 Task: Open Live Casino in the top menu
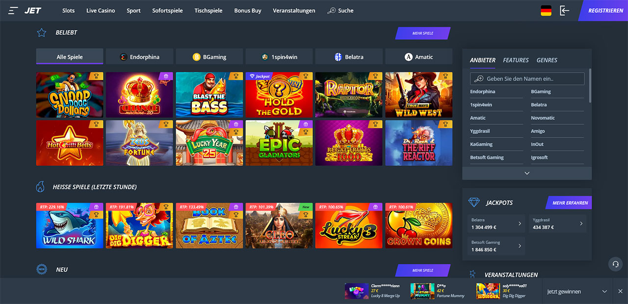(101, 10)
